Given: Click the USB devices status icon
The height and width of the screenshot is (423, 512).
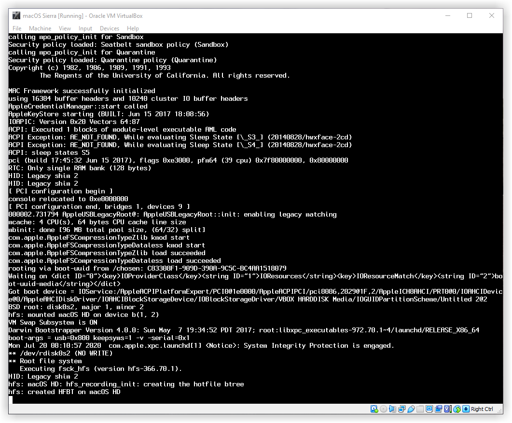Looking at the screenshot, I should tap(411, 409).
